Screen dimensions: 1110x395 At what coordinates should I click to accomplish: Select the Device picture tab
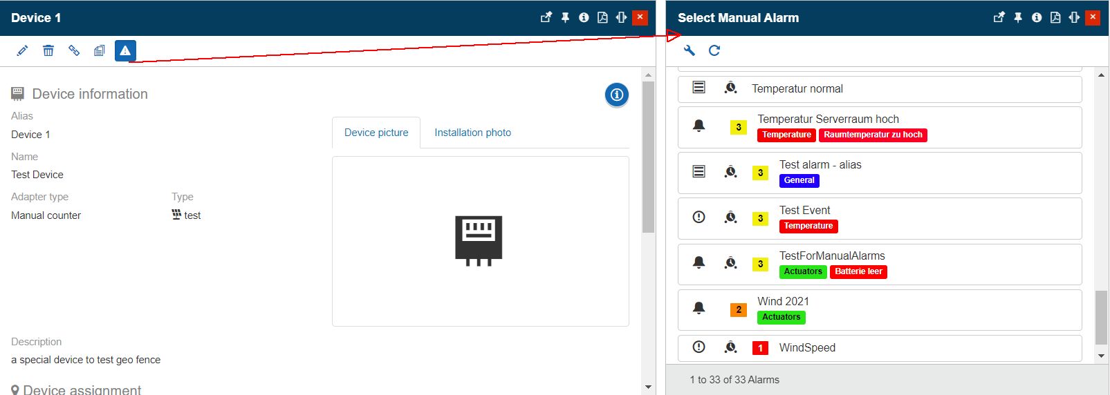[x=376, y=133]
